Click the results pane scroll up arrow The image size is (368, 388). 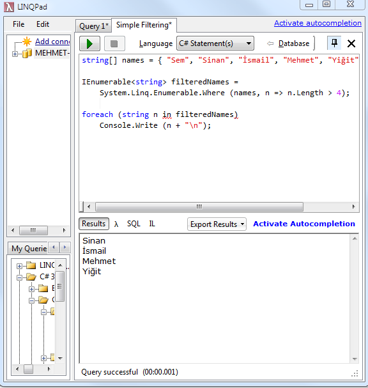(355, 238)
